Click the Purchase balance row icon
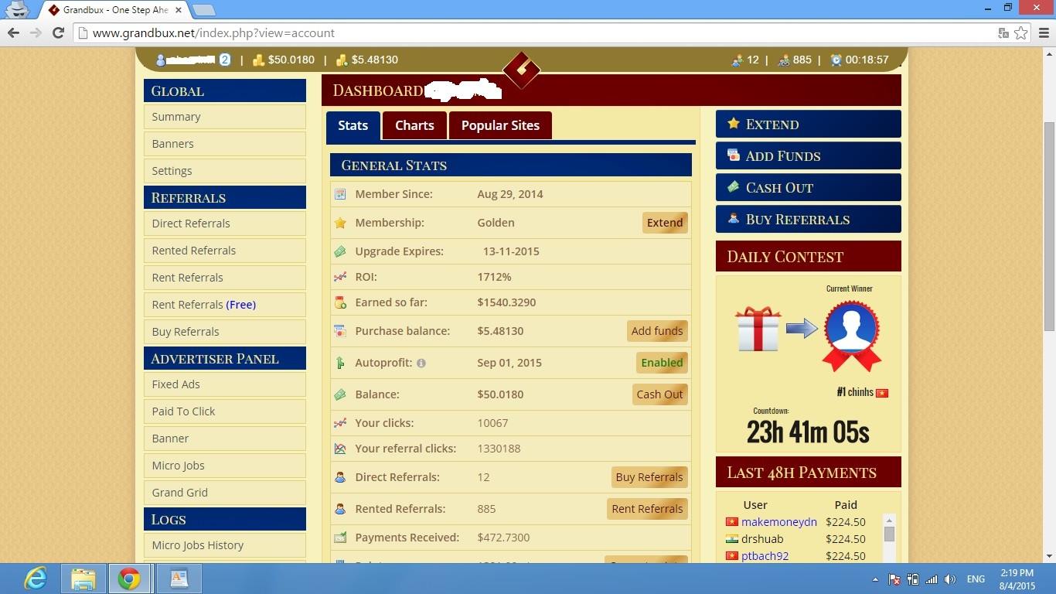The height and width of the screenshot is (594, 1056). [340, 331]
